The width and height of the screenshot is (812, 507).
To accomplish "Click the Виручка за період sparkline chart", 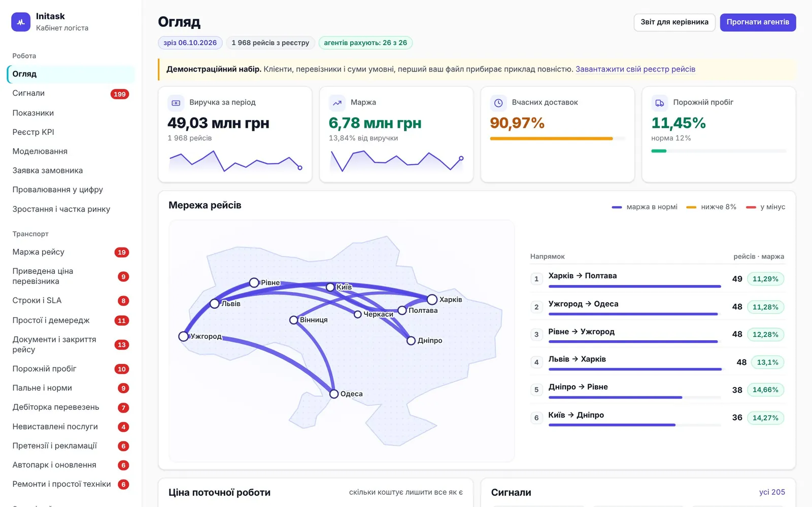I will click(235, 161).
